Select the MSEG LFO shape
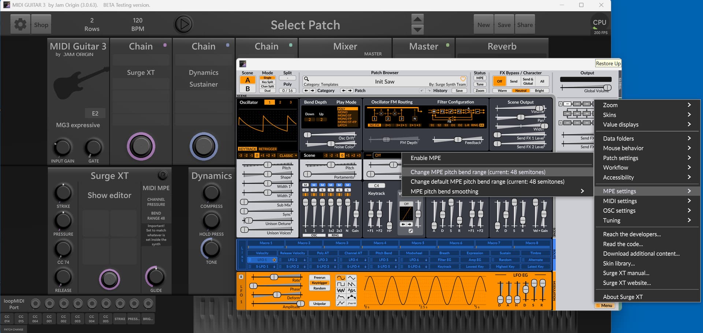Screen dimensions: 703x333 coord(341,303)
